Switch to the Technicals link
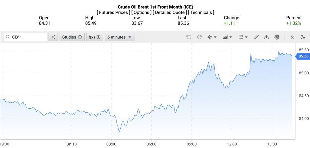310x148 pixels. [201, 12]
